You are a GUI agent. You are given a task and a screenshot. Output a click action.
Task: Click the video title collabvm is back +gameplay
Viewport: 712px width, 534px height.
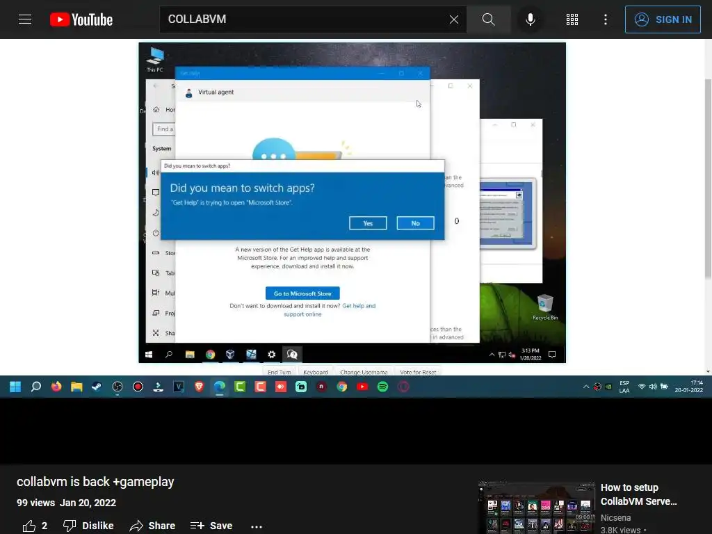pyautogui.click(x=95, y=482)
